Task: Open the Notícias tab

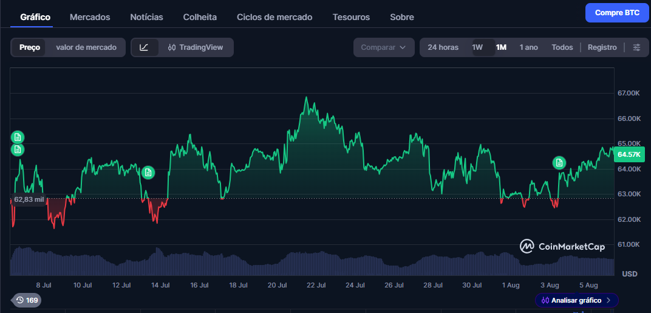Action: coord(146,18)
